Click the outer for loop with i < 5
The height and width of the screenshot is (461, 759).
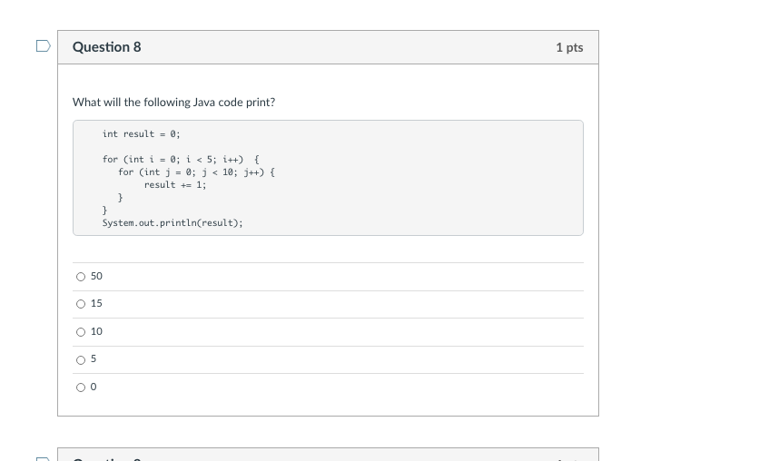[x=181, y=159]
